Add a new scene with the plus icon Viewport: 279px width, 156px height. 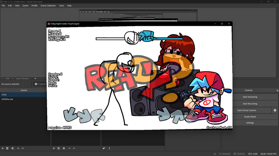tap(3, 148)
